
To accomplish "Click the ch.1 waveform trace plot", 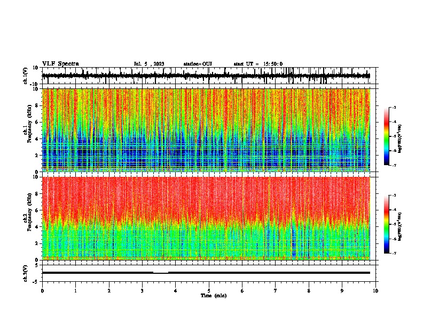I will pos(206,76).
